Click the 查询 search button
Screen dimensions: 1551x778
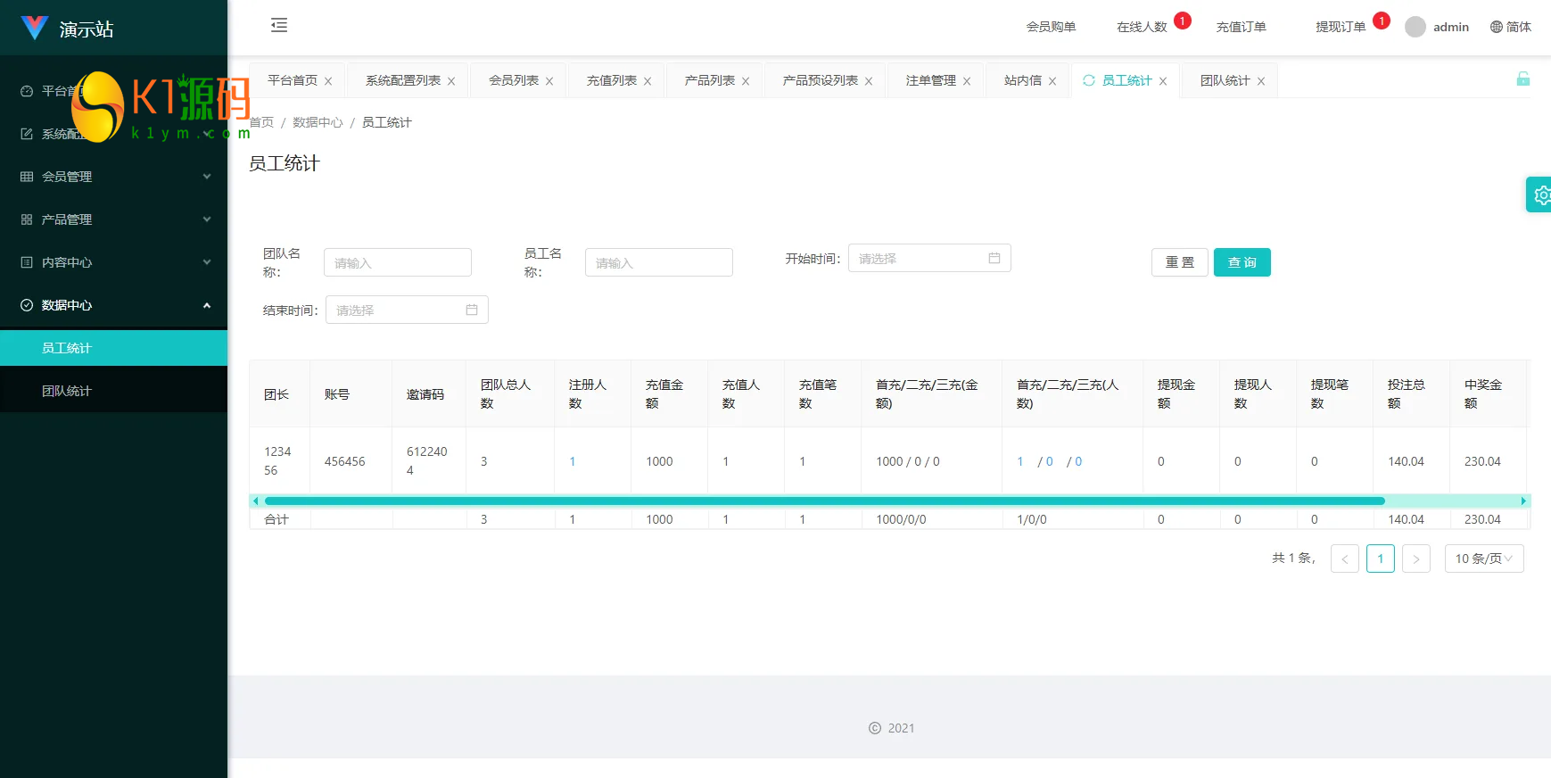1242,262
